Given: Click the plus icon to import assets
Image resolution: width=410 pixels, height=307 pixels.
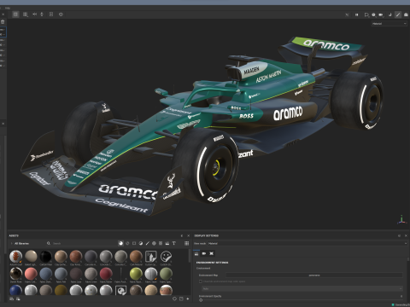Looking at the screenshot, I should [188, 298].
